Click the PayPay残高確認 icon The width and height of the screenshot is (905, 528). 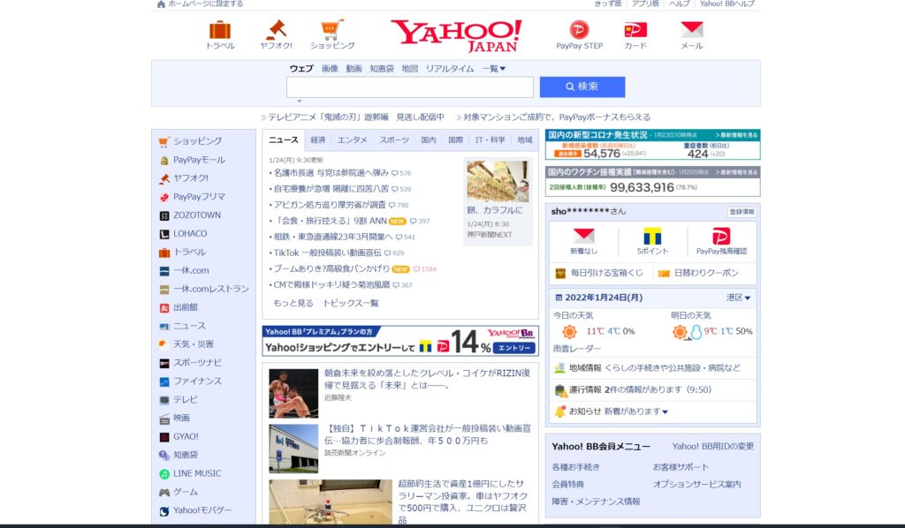coord(721,236)
